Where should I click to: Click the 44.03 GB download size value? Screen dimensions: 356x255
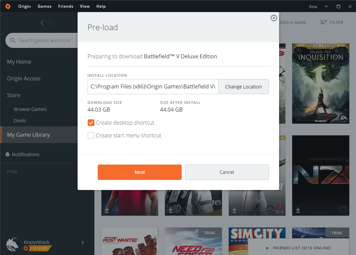tap(99, 110)
